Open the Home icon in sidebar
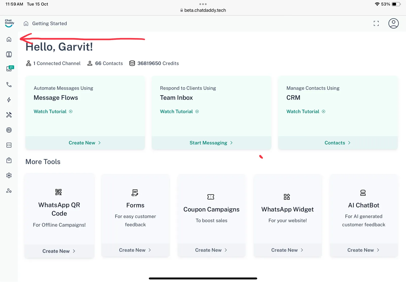This screenshot has height=282, width=406. tap(9, 39)
